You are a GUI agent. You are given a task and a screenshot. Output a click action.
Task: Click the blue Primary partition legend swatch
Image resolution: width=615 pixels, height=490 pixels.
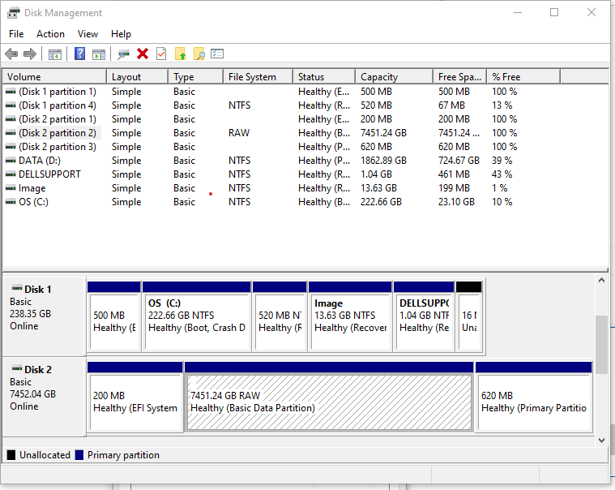click(79, 454)
